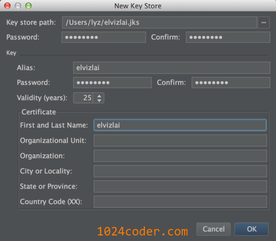This screenshot has height=241, width=276.
Task: Select the key store Password field
Action: 104,37
